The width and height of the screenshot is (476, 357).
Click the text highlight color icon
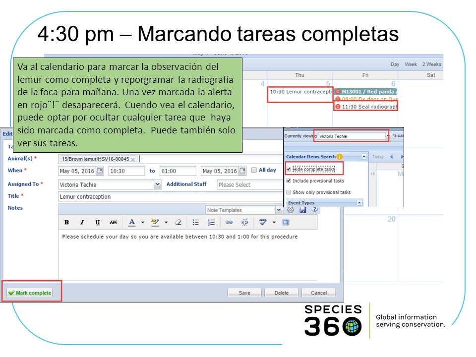point(155,223)
